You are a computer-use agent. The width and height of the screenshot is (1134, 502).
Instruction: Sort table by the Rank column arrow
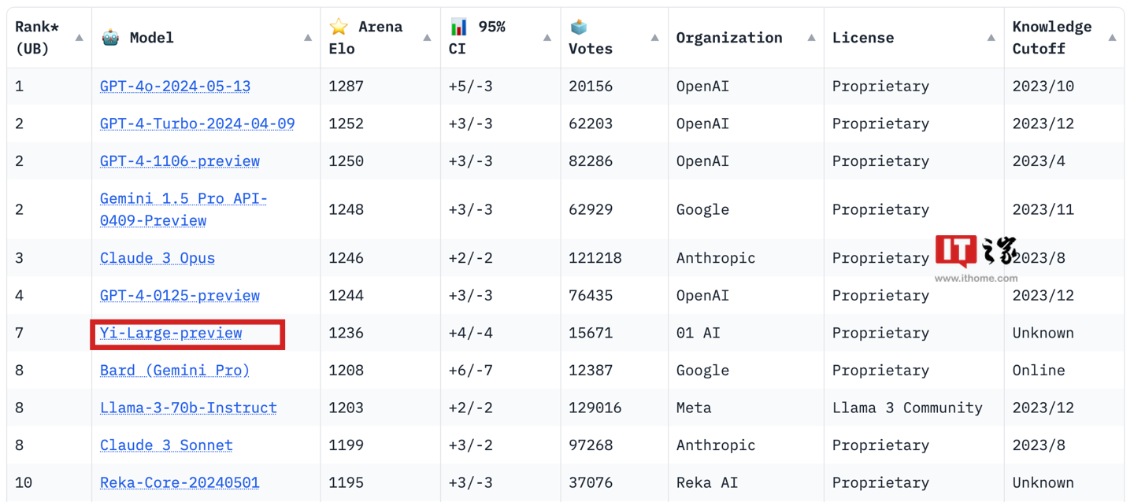click(79, 38)
